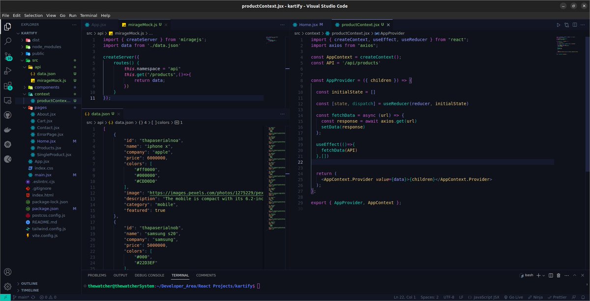Screen dimensions: 590x301
Task: Open the File menu
Action: tap(6, 15)
